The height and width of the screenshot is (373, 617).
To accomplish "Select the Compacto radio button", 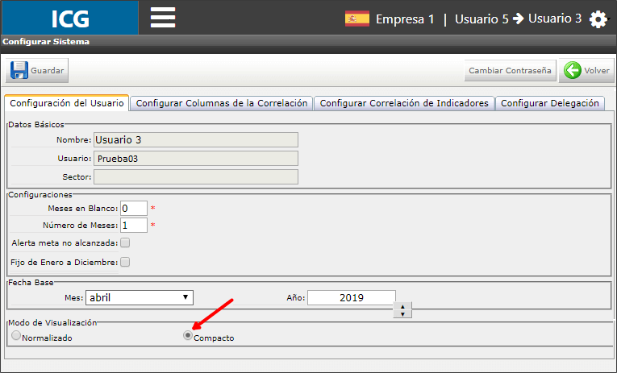I will tap(188, 335).
